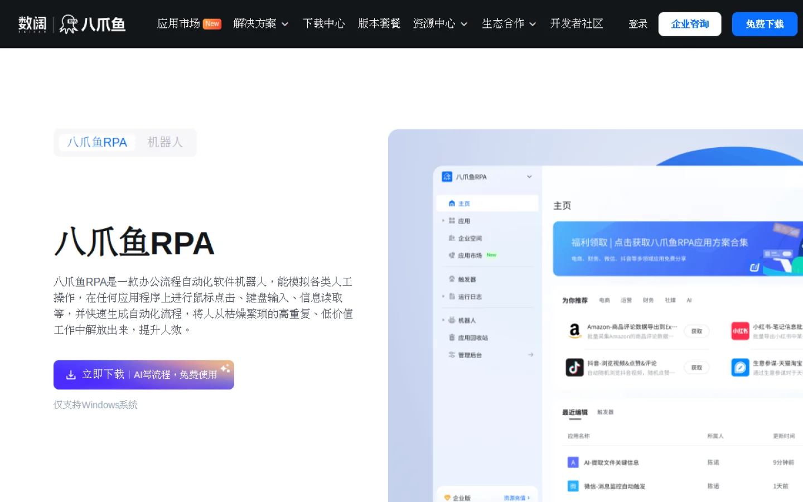Select the 财务 category tab

point(648,301)
